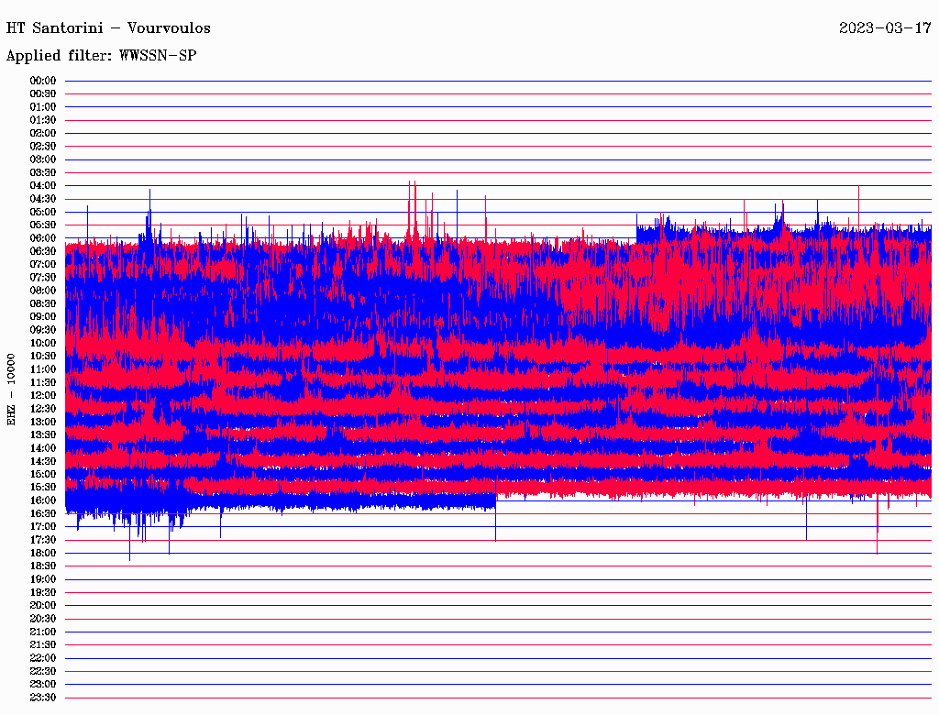
Task: Click the EHZ – 10000 vertical axis label
Action: click(x=12, y=389)
